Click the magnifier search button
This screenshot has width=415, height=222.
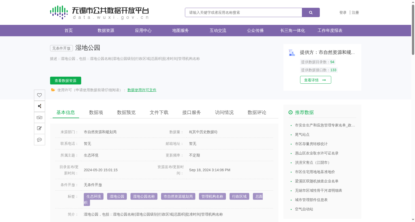pos(311,12)
